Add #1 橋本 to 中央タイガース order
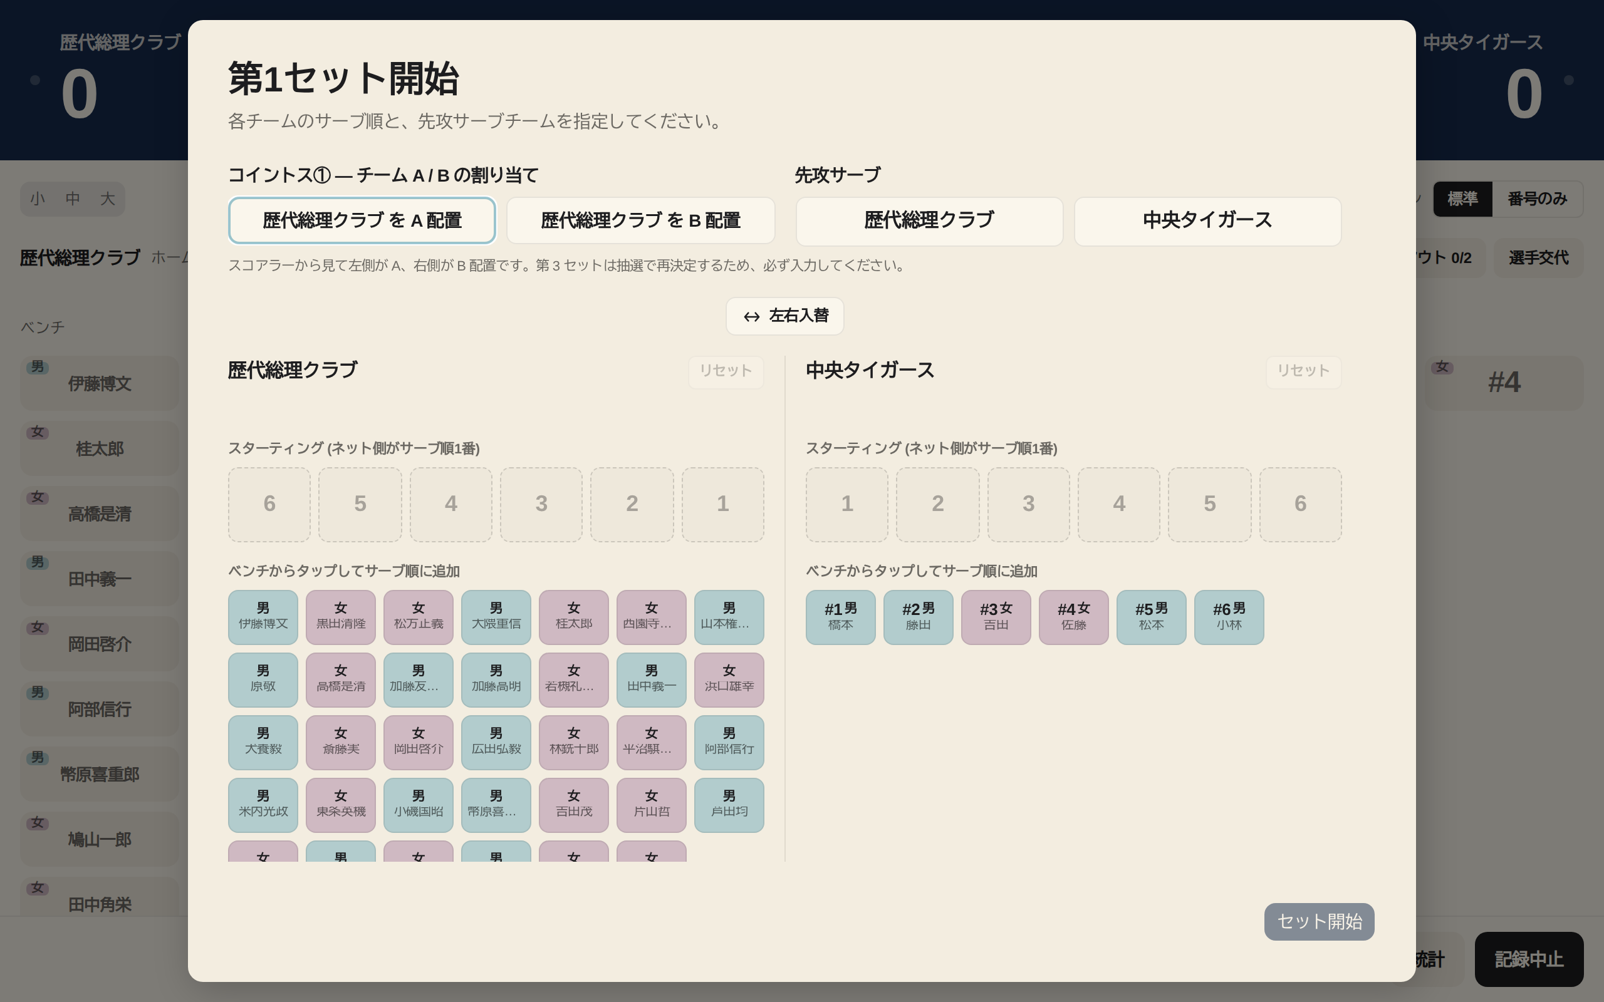The height and width of the screenshot is (1002, 1604). 840,617
